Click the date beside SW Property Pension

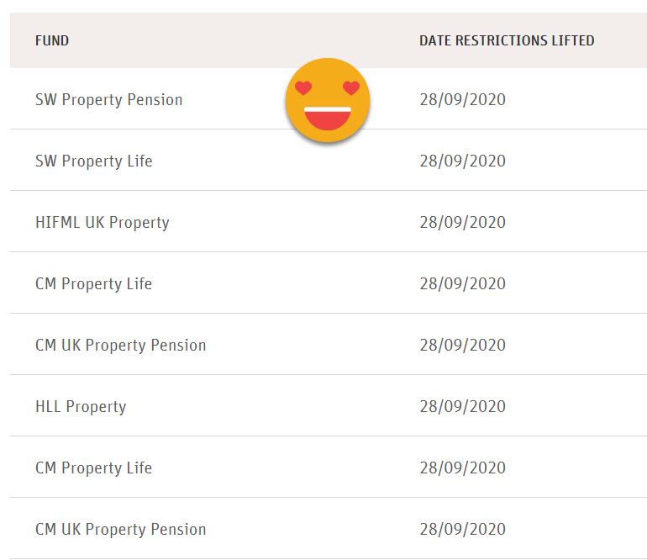click(x=462, y=100)
